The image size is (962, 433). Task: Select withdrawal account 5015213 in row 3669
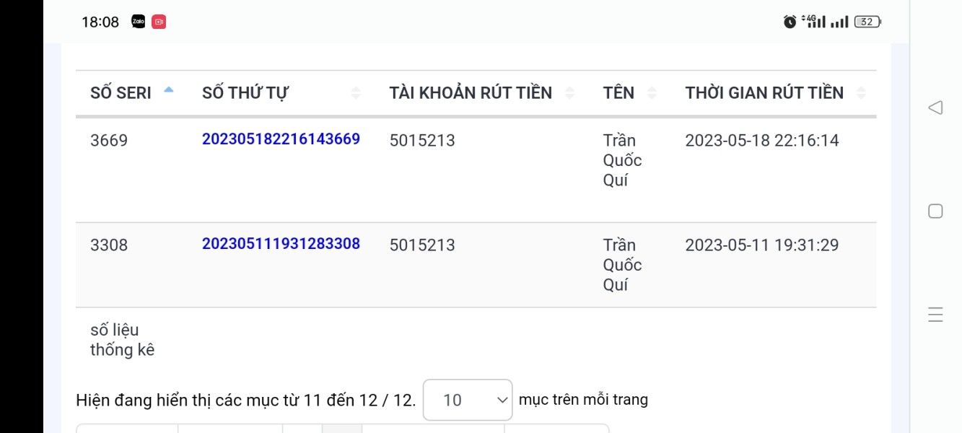422,141
